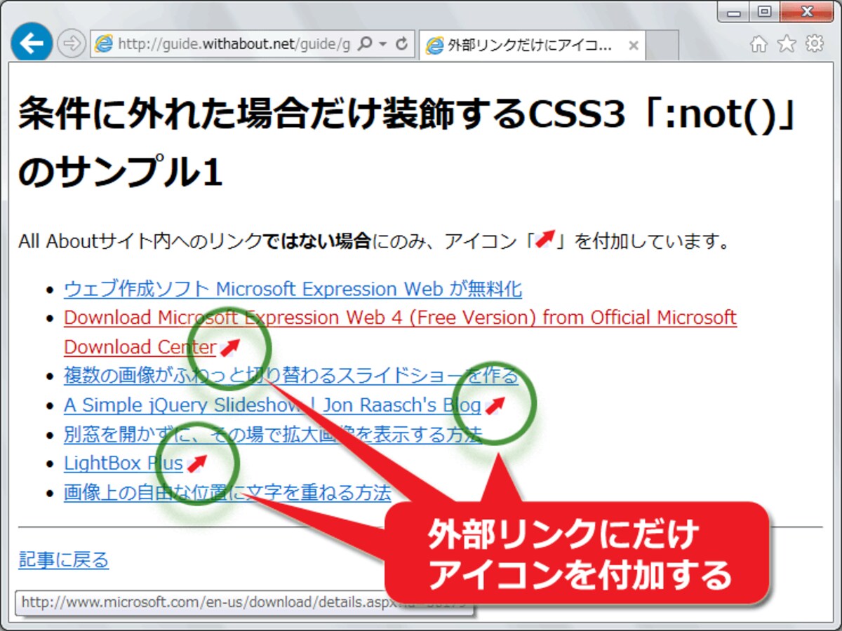Click the browser Forward arrow button
Screen dimensions: 842x631
pos(70,45)
